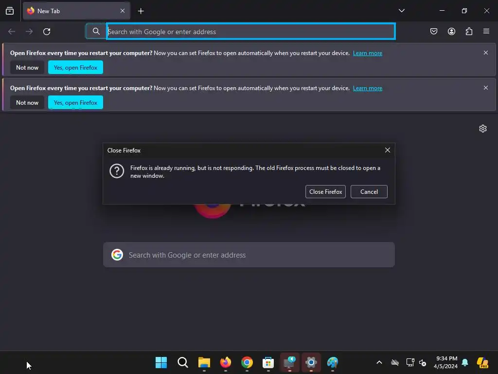The image size is (498, 374).
Task: Open the Paint app from the taskbar
Action: 333,362
